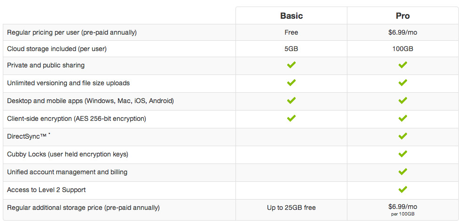Click the Basic checkmark for Desktop and mobile apps
This screenshot has height=223, width=463.
pos(291,101)
